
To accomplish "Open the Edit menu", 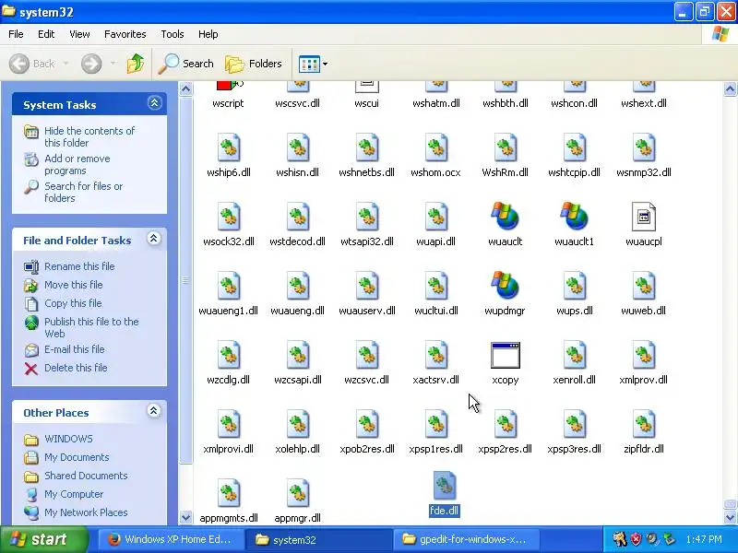I will pyautogui.click(x=46, y=34).
